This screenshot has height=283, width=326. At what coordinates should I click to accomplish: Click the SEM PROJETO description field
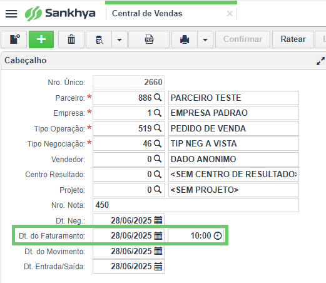pyautogui.click(x=233, y=190)
